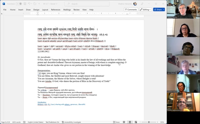Click 'Page 6 of 20' in the status bar

[x=6, y=122]
